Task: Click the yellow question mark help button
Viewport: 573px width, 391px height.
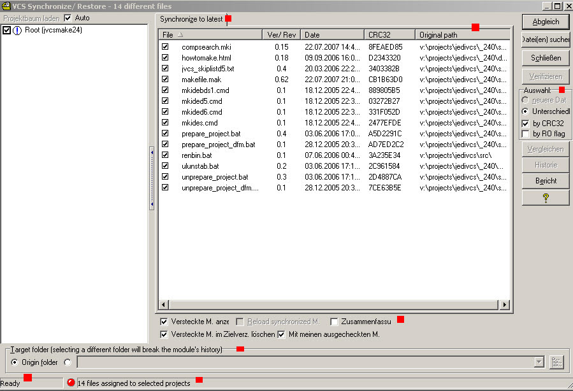Action: [545, 198]
